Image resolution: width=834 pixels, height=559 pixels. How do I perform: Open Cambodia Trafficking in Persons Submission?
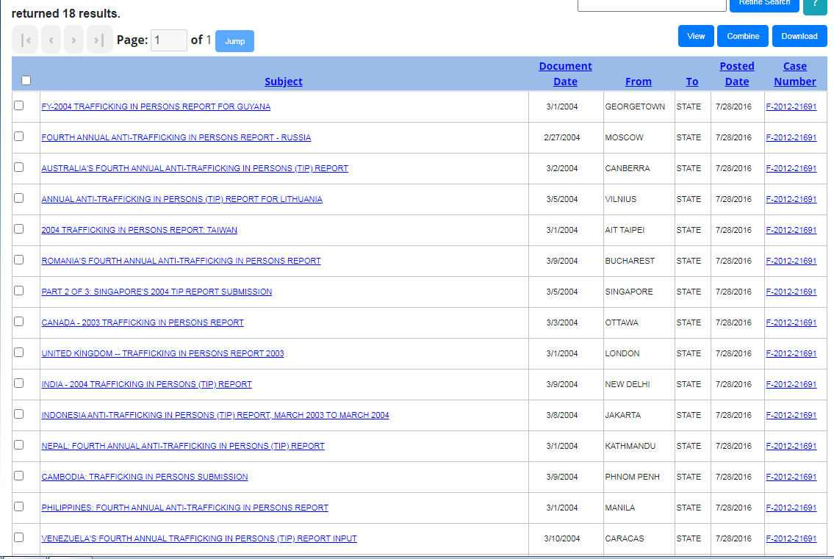[x=145, y=477]
